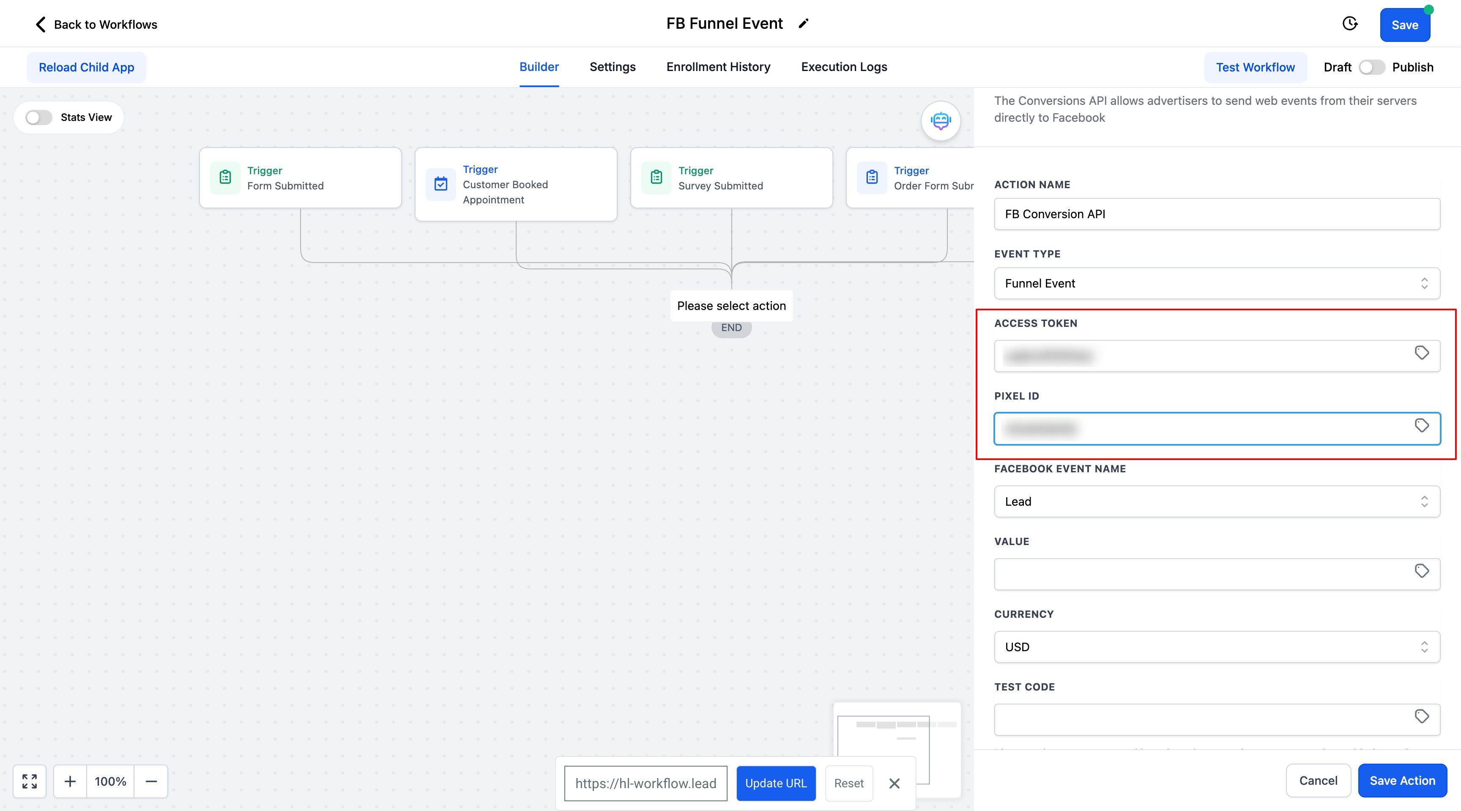Viewport: 1461px width, 811px height.
Task: Open the Facebook Event Name dropdown
Action: (1217, 501)
